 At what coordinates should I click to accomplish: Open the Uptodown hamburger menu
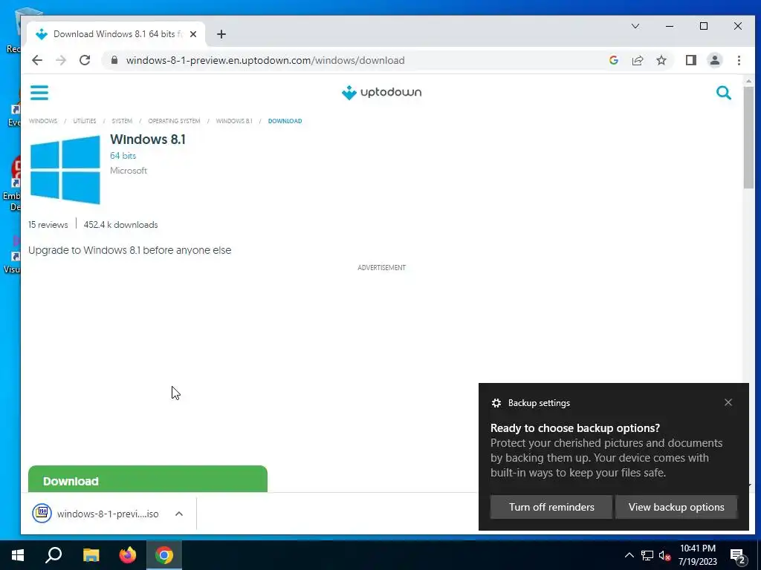pos(39,93)
